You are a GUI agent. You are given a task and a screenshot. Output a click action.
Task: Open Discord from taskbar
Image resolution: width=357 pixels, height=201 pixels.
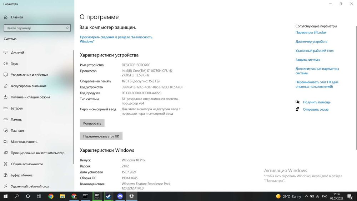(x=120, y=196)
